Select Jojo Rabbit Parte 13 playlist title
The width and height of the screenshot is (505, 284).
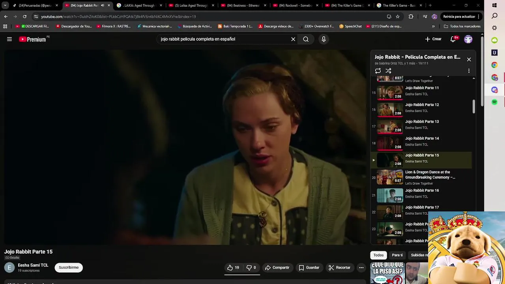(x=422, y=121)
